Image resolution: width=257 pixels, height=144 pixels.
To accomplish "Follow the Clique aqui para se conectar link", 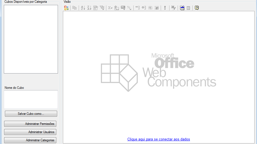I will [x=159, y=139].
